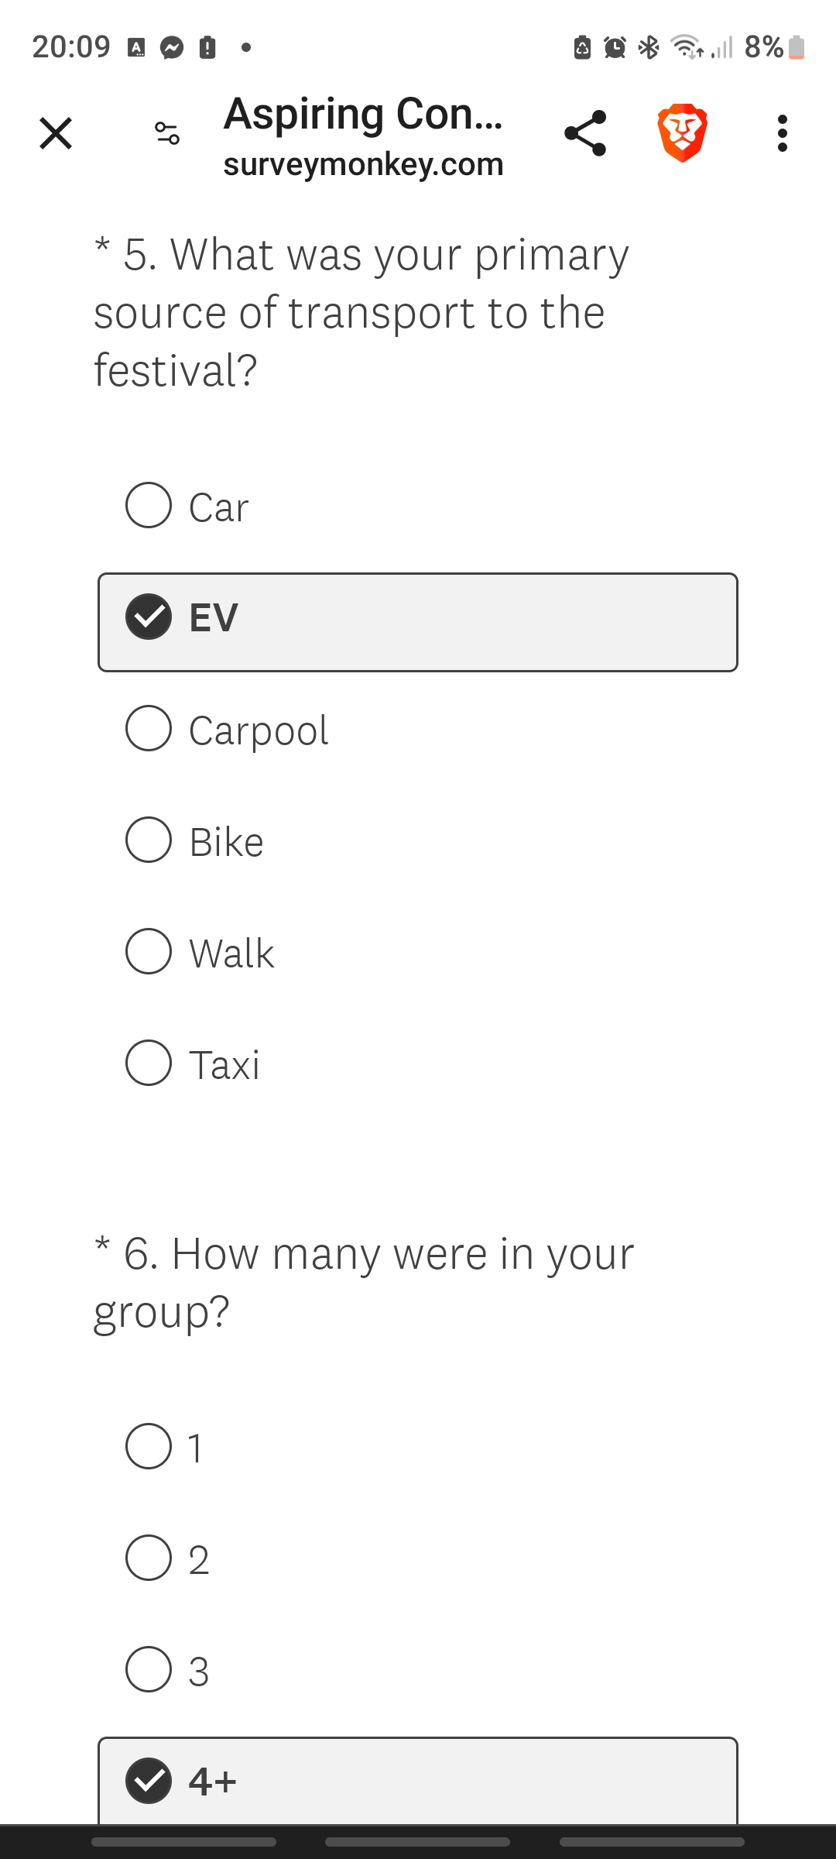The height and width of the screenshot is (1859, 836).
Task: Tap the alarm icon in status bar
Action: point(615,48)
